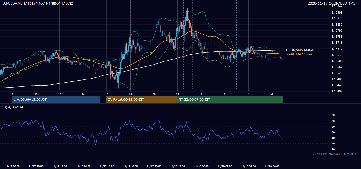Click price axis value 1.18677

click(x=337, y=49)
